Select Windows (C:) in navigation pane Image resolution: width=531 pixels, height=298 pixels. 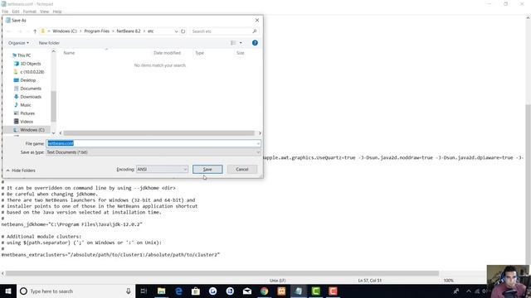[32, 130]
